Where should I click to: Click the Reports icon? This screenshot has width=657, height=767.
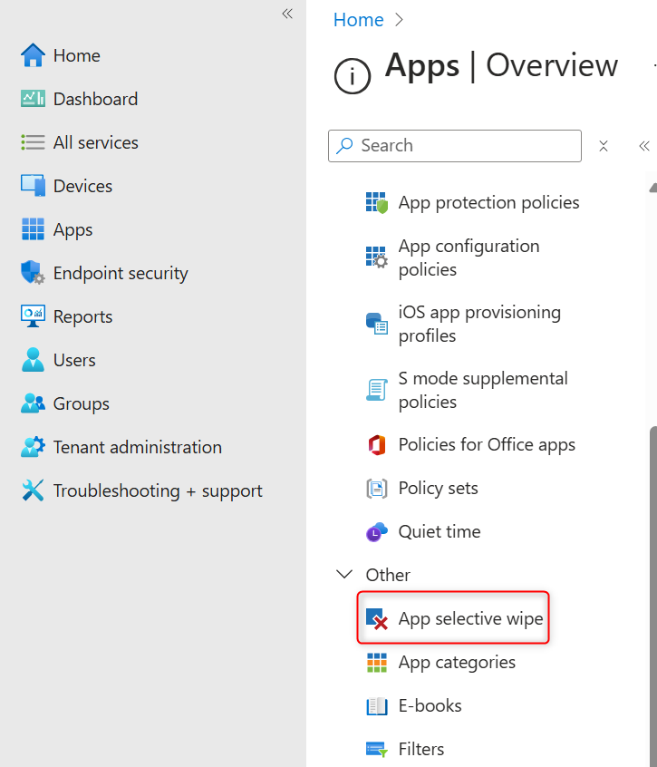click(x=31, y=316)
